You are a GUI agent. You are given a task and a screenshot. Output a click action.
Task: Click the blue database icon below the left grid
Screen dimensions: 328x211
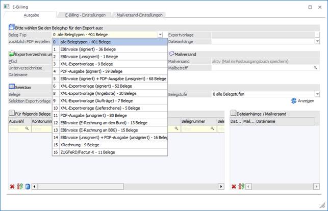pos(27,187)
